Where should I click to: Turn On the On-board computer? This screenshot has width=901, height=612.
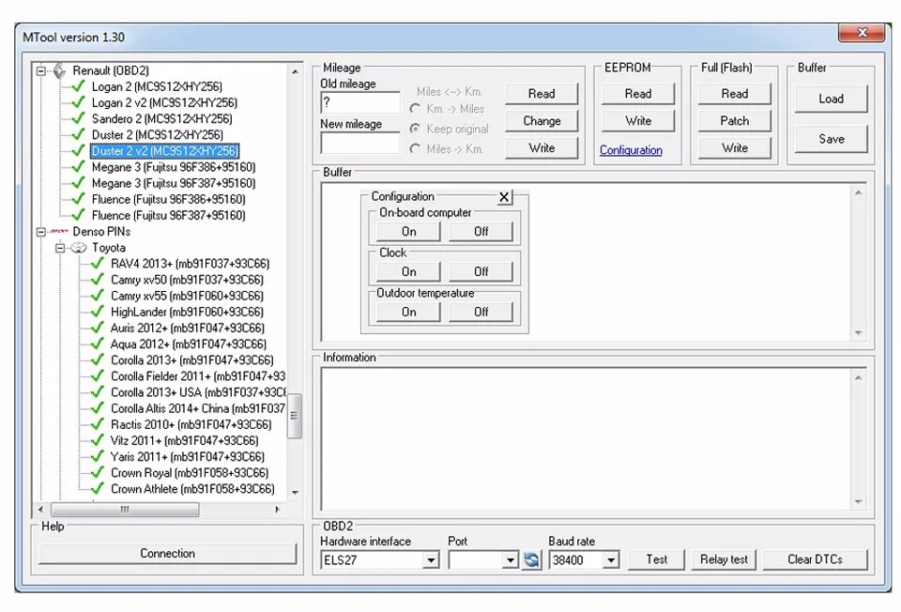[408, 231]
